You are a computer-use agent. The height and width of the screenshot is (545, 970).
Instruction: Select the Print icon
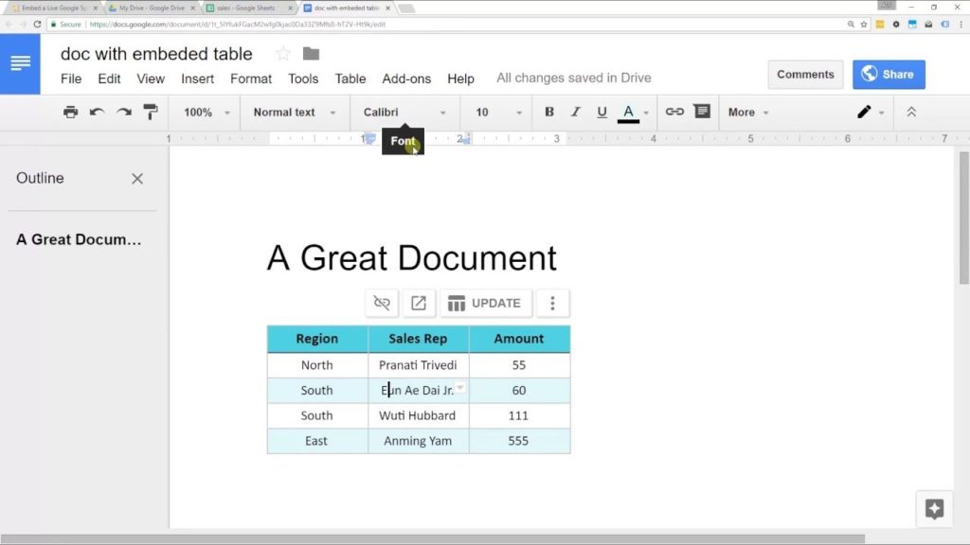point(70,112)
